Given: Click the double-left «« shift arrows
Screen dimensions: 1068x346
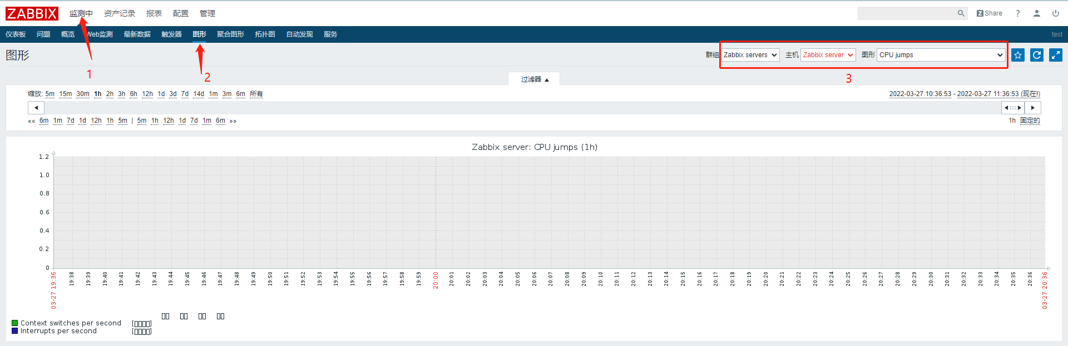Looking at the screenshot, I should tap(32, 121).
